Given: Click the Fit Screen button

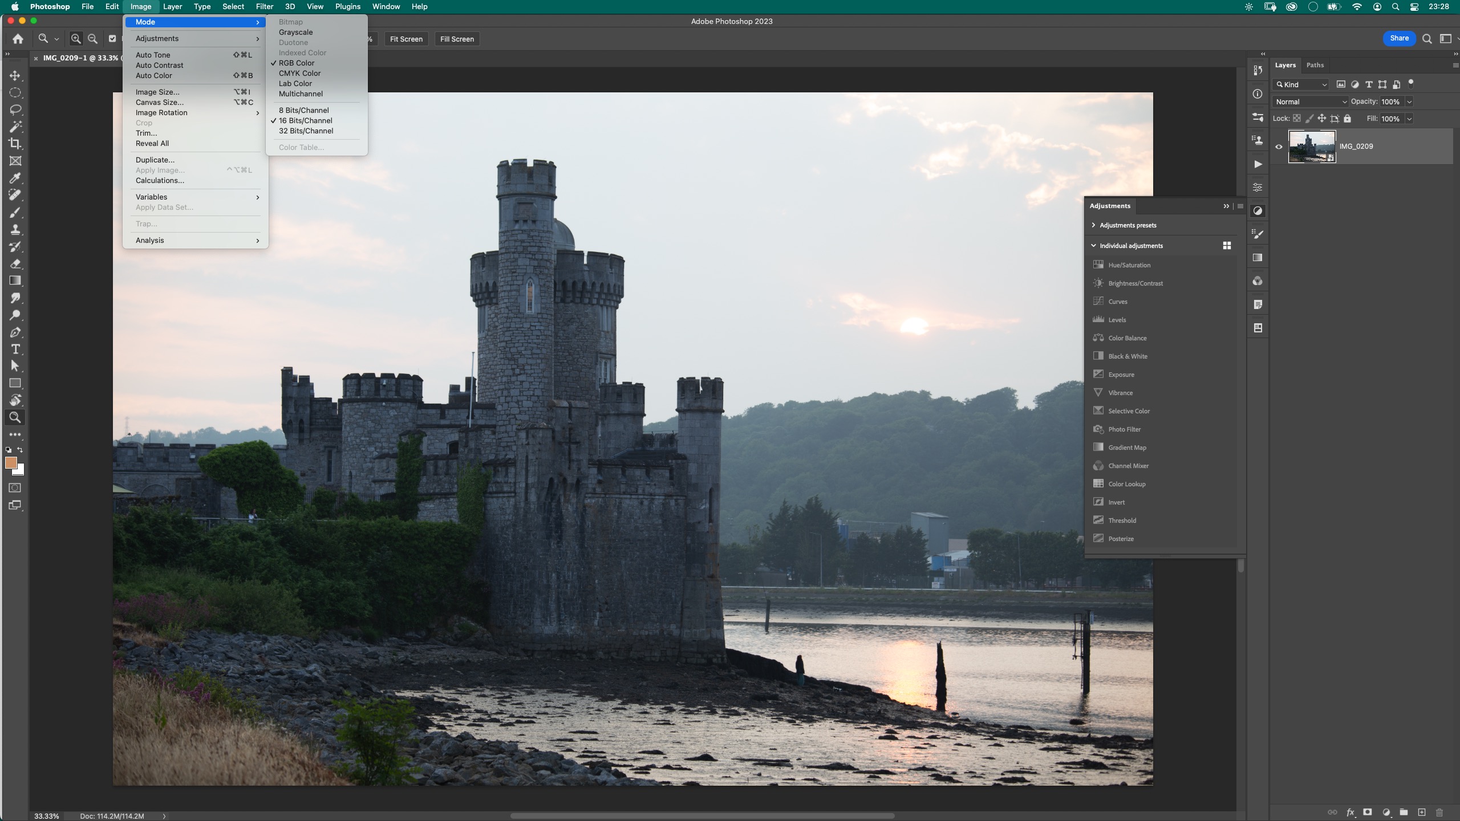Looking at the screenshot, I should point(406,39).
